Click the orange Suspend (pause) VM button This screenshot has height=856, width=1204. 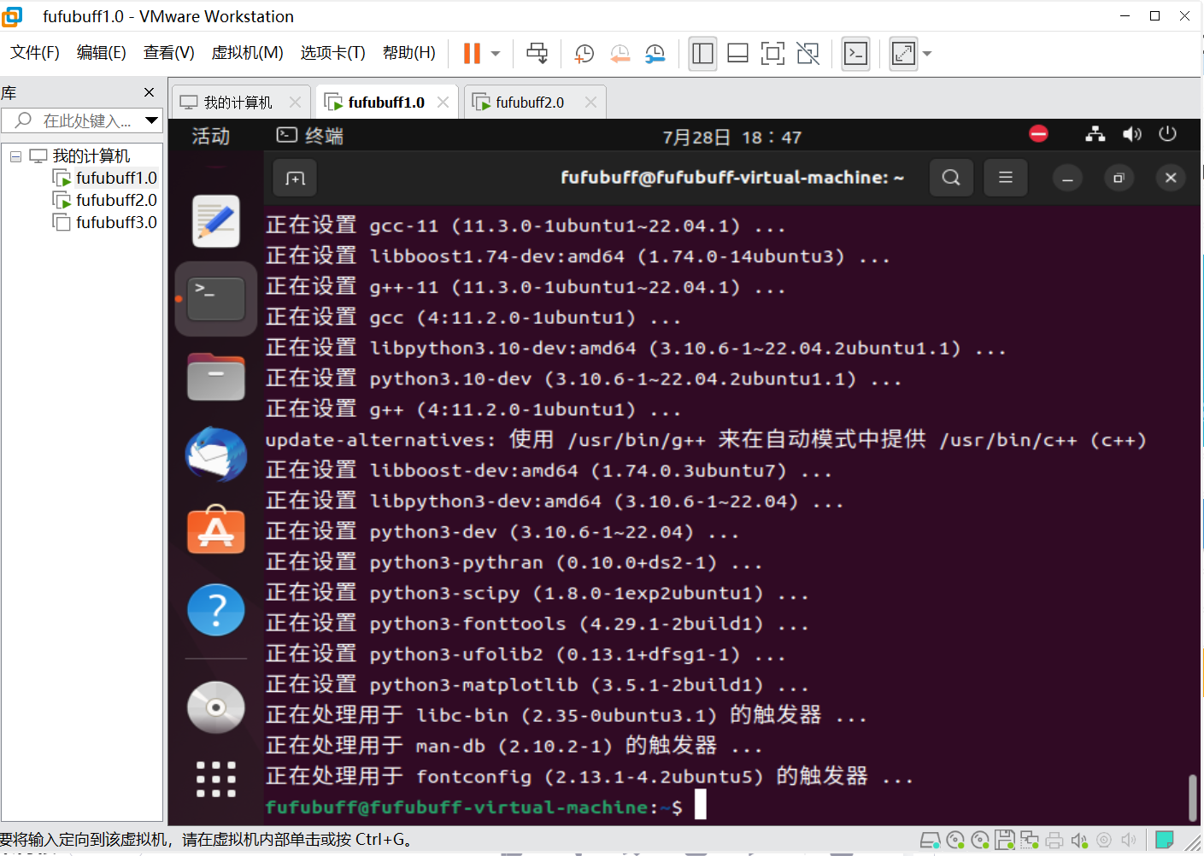[x=472, y=54]
